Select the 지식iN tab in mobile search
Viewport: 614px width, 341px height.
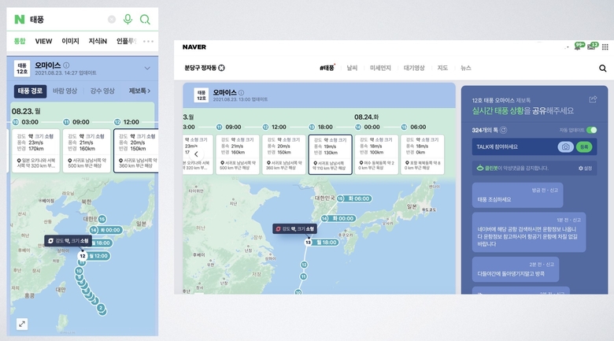pyautogui.click(x=98, y=41)
